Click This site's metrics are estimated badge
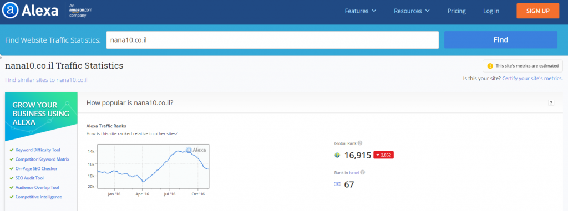Screen dimensions: 568x211 click(523, 66)
